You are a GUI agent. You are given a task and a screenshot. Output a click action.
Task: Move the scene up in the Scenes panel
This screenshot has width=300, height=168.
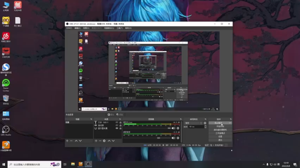pyautogui.click(x=76, y=141)
